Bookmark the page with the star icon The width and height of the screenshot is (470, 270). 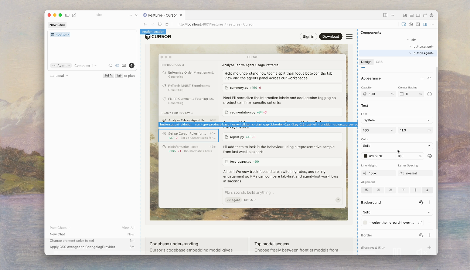pyautogui.click(x=167, y=24)
